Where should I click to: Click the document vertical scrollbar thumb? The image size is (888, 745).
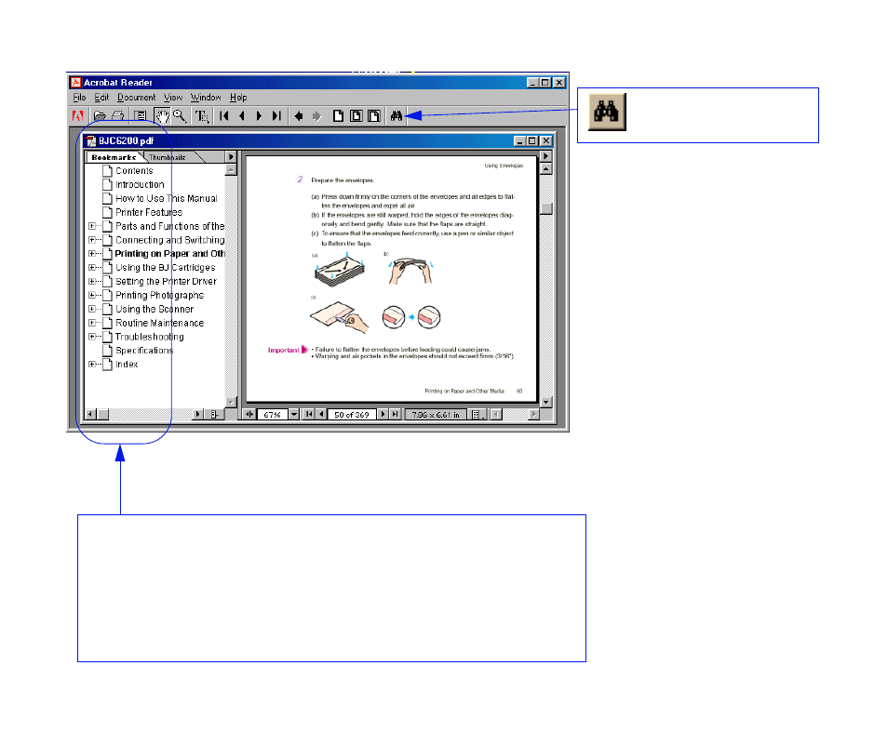[x=546, y=208]
